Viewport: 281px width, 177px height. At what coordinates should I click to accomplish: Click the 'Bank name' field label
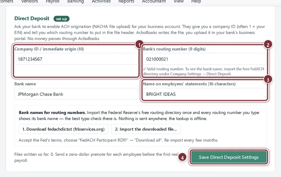coord(25,84)
